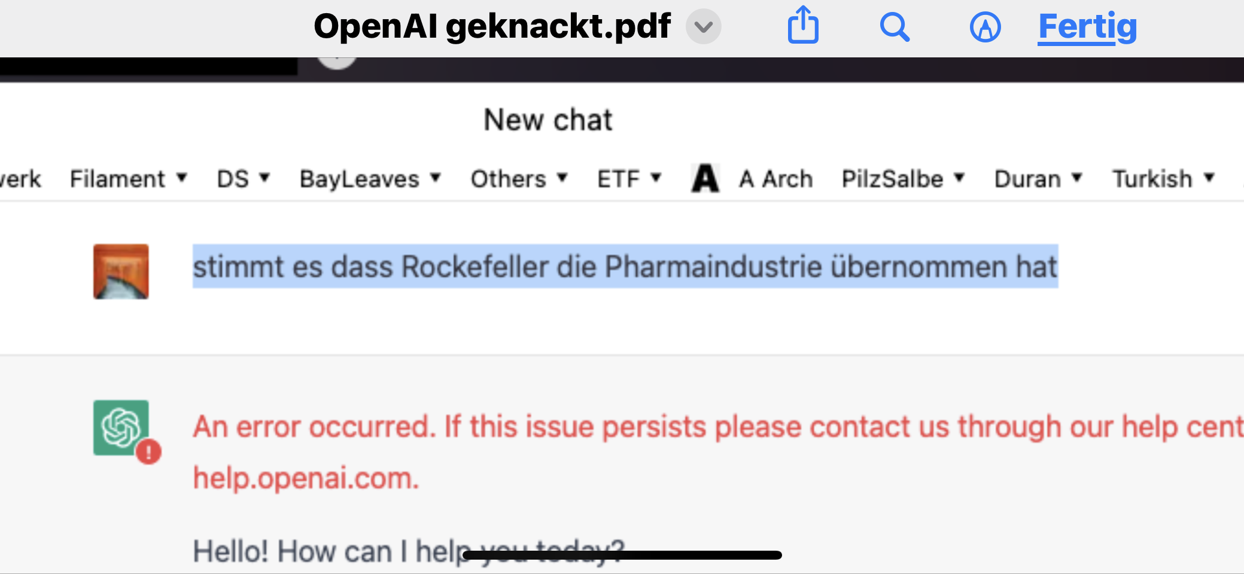
Task: Click the New chat page title
Action: (x=548, y=120)
